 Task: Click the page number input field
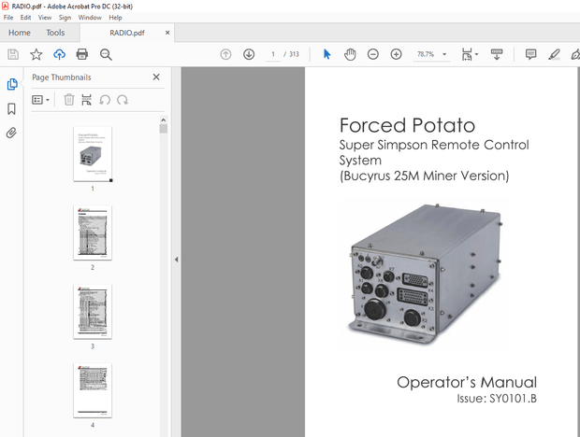tap(273, 54)
